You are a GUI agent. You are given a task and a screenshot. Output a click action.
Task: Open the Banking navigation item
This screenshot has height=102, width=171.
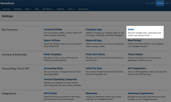pyautogui.click(x=61, y=9)
